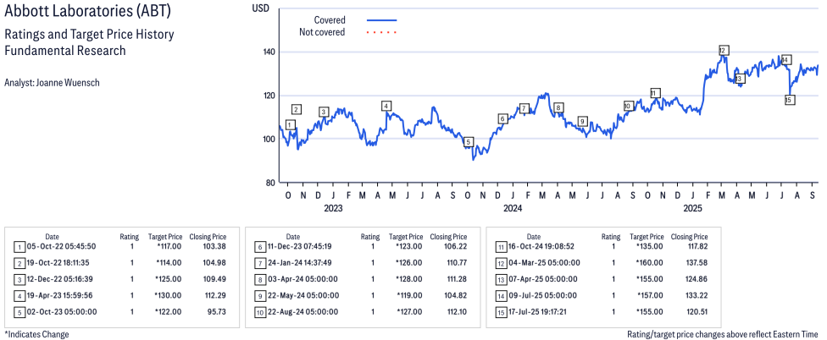The image size is (827, 340).
Task: Click the Fundamental Research subtitle
Action: tap(65, 51)
